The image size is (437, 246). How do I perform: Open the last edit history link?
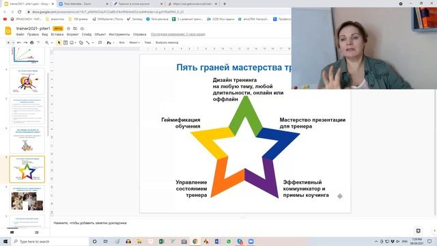[178, 34]
